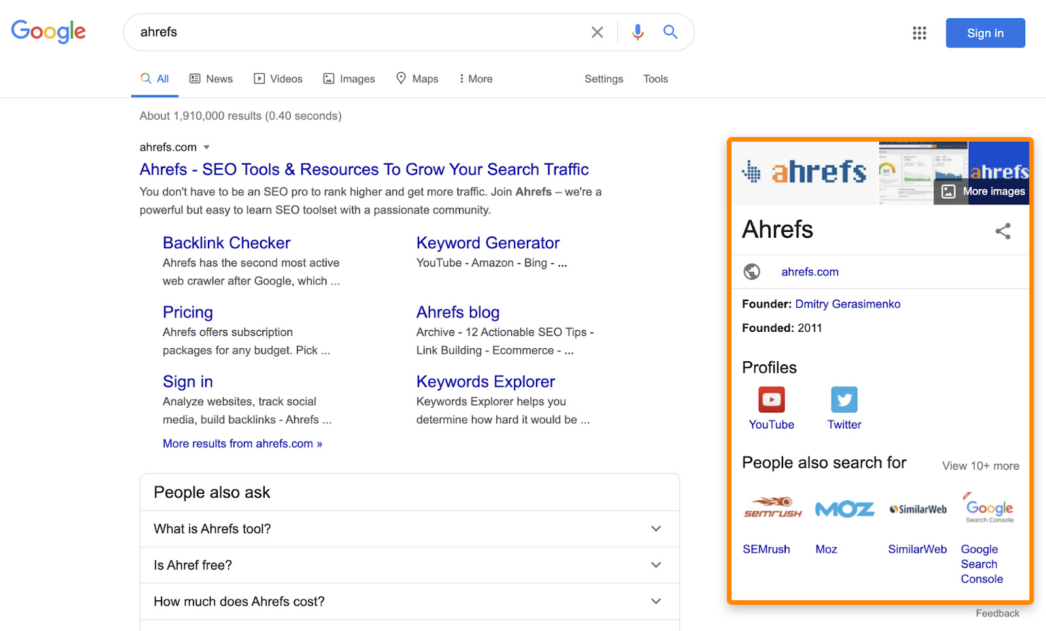Switch to the Maps tab

point(417,79)
